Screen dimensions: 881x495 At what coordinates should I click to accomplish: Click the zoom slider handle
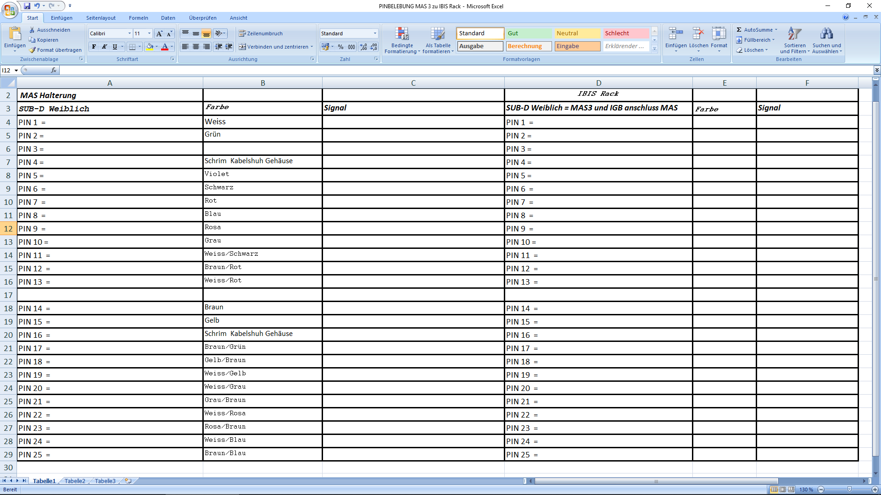point(849,489)
